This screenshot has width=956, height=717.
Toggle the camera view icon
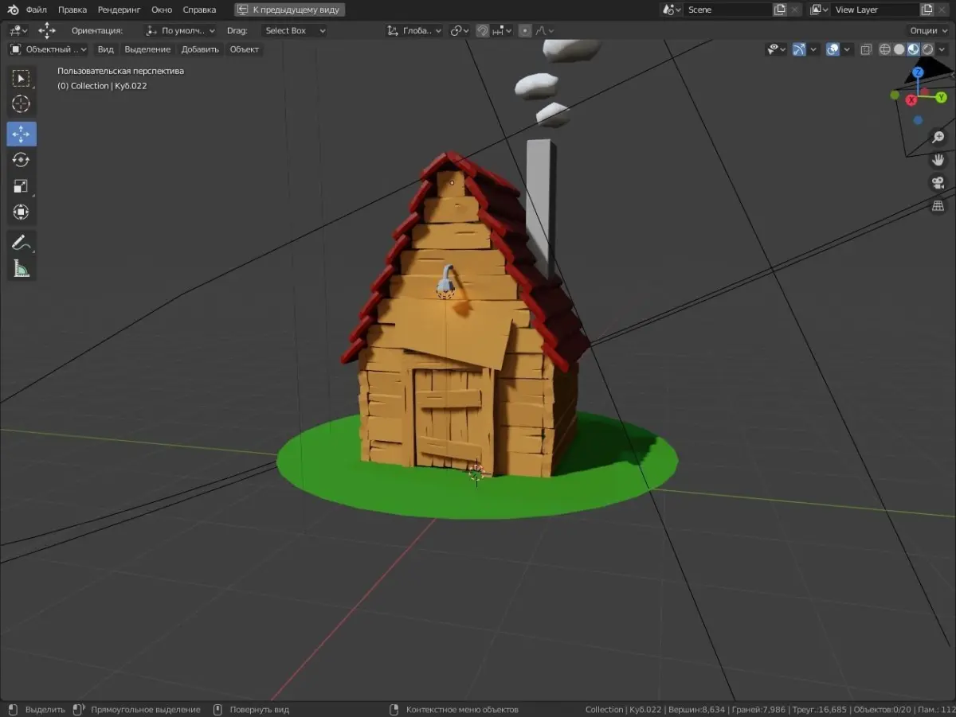(938, 183)
